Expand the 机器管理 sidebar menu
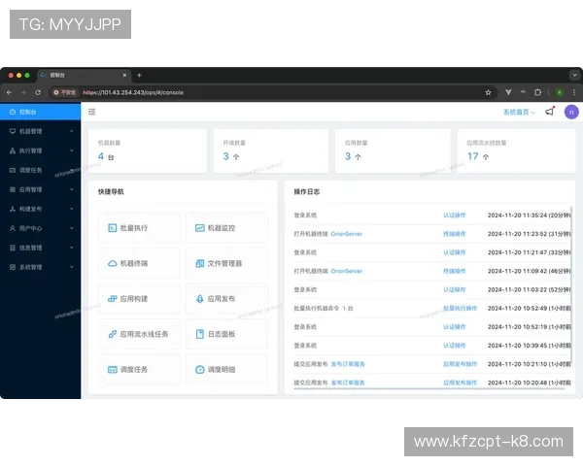Viewport: 583px width, 466px height. click(x=39, y=131)
